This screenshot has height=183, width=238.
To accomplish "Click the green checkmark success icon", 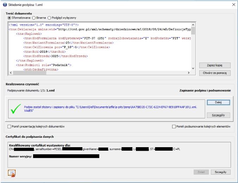I will (15, 109).
